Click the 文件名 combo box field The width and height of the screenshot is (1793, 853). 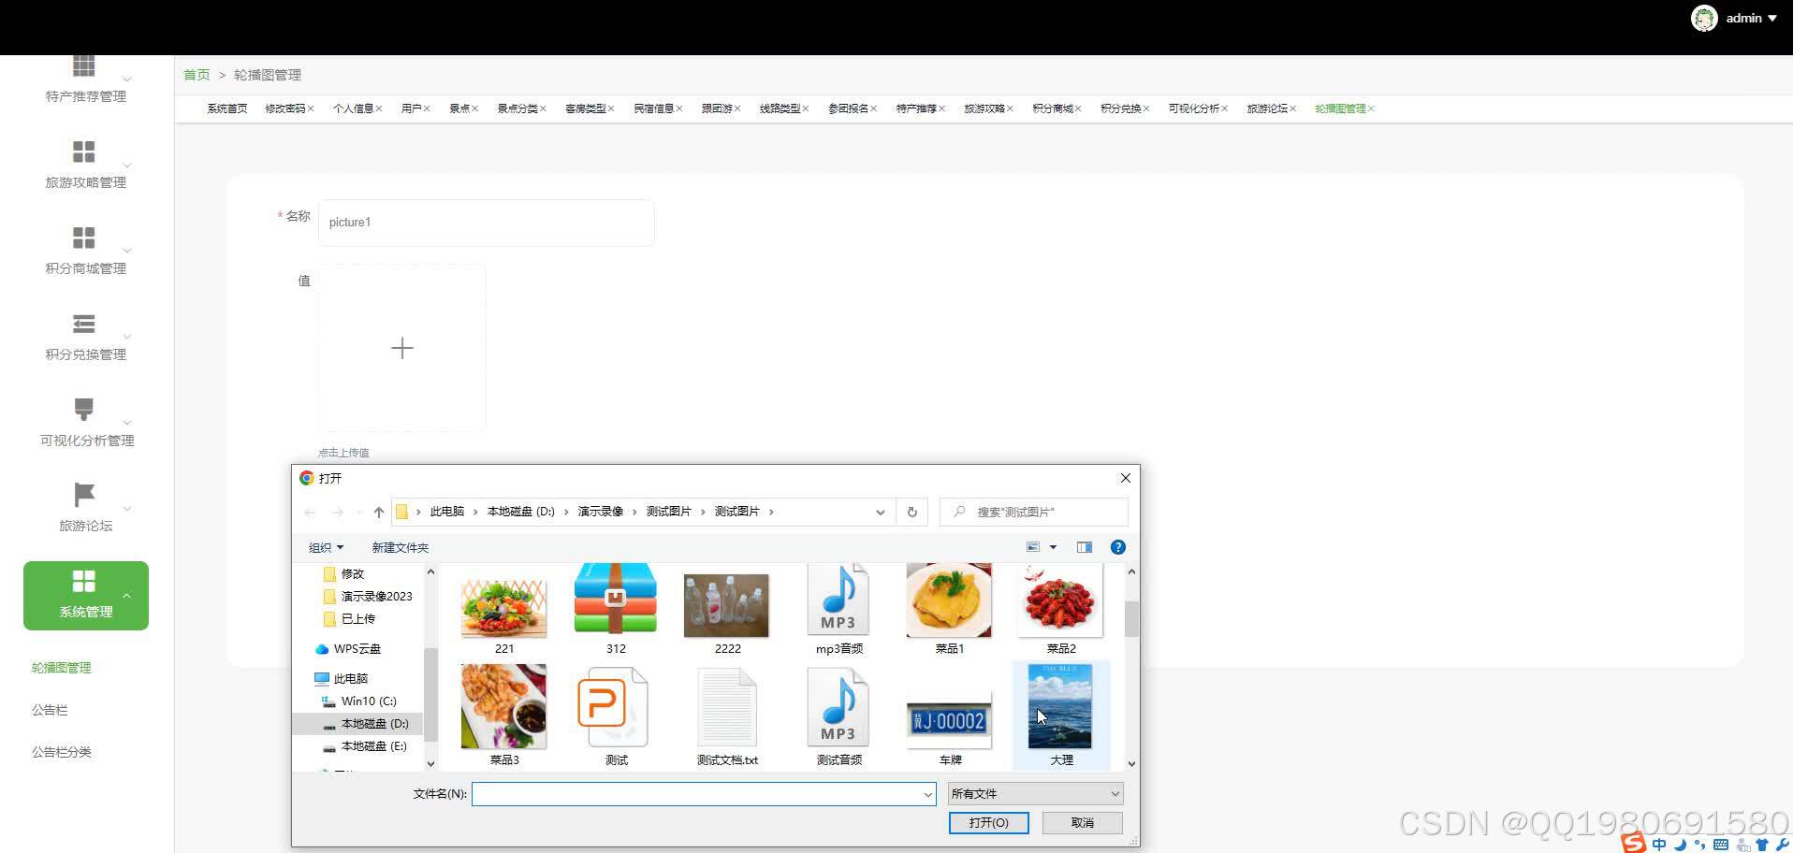click(x=704, y=794)
